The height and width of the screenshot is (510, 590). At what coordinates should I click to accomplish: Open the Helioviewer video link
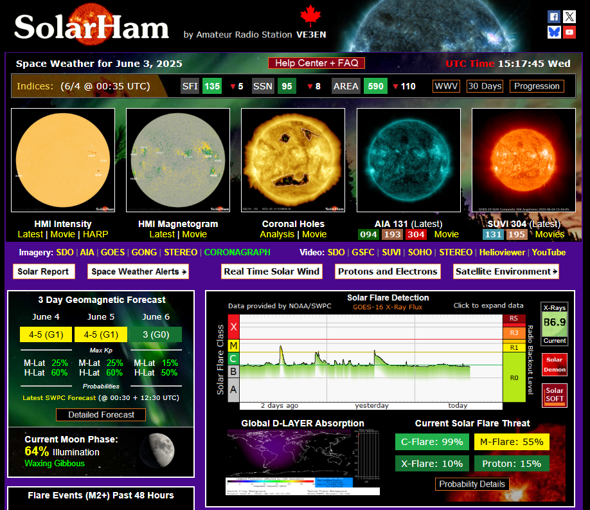click(502, 252)
